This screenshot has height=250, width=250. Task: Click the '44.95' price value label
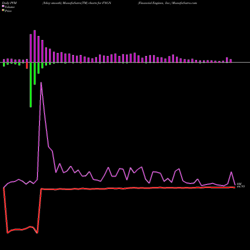(x=241, y=186)
